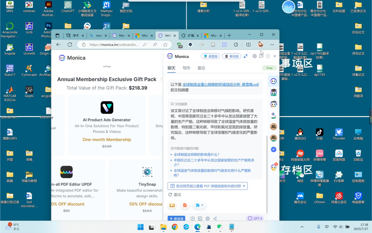Click the 移动版 button
This screenshot has width=372, height=233.
(x=232, y=56)
